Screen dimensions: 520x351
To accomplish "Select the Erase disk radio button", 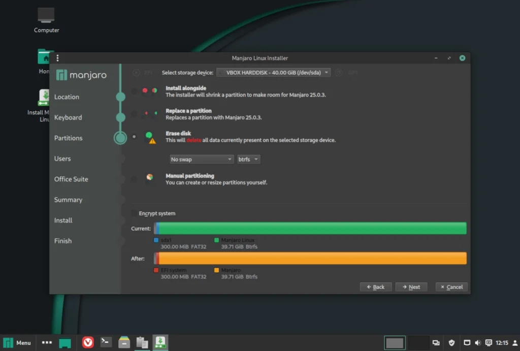I will (x=134, y=136).
